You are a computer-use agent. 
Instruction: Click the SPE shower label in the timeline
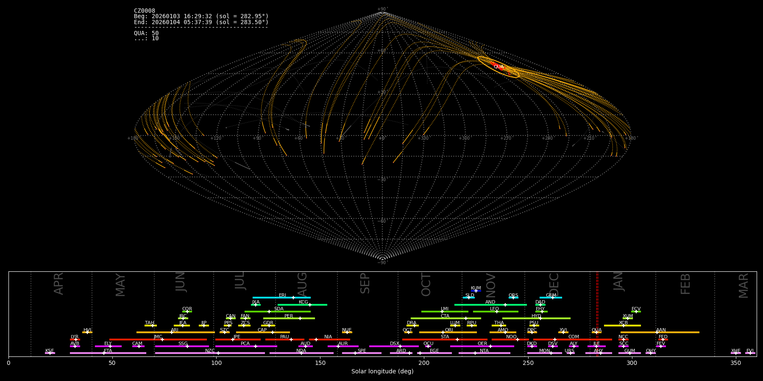(x=362, y=351)
